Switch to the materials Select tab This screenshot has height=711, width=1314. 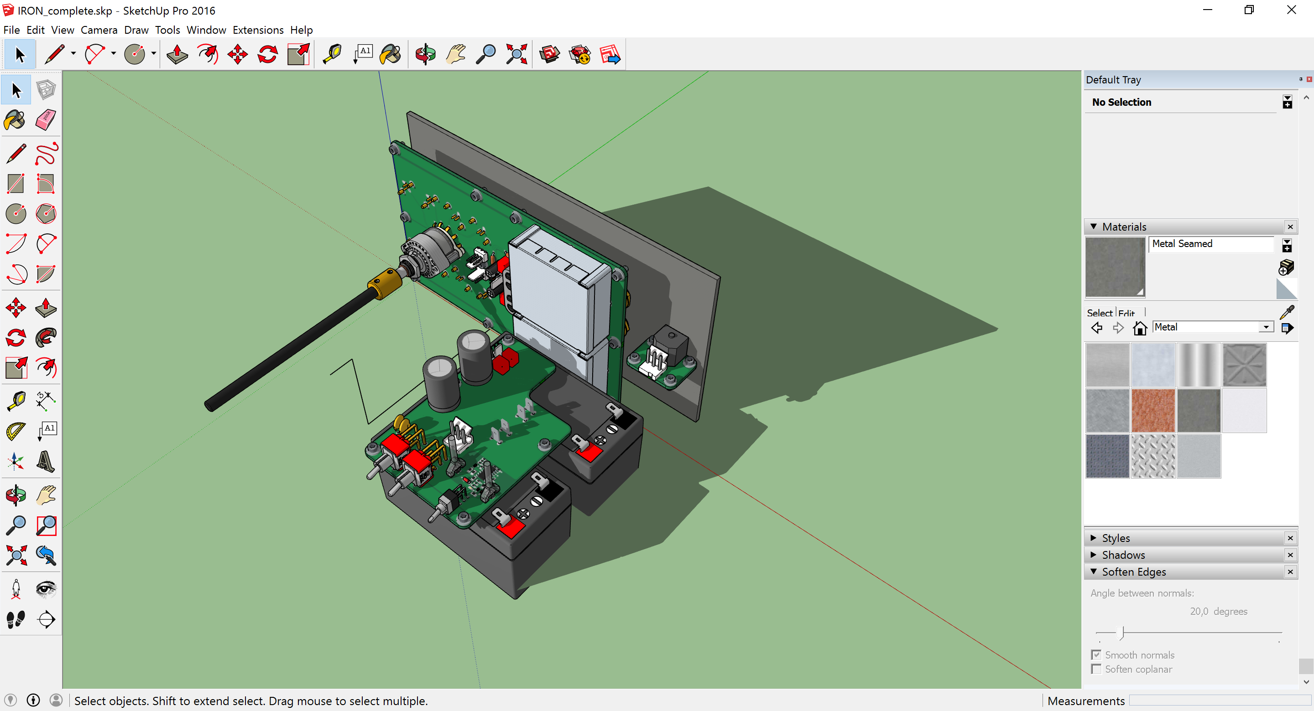coord(1099,313)
